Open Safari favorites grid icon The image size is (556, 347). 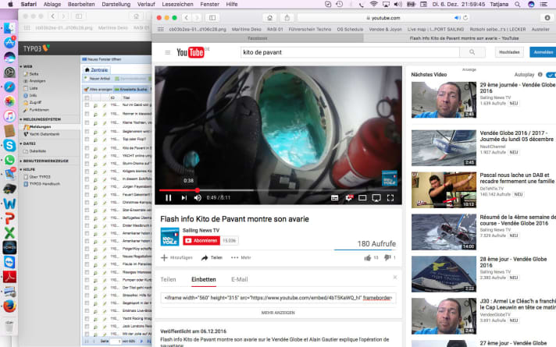pos(161,30)
